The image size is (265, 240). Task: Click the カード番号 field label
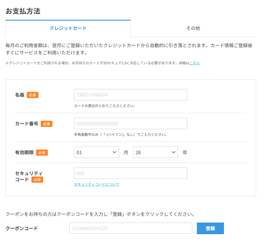click(x=27, y=124)
